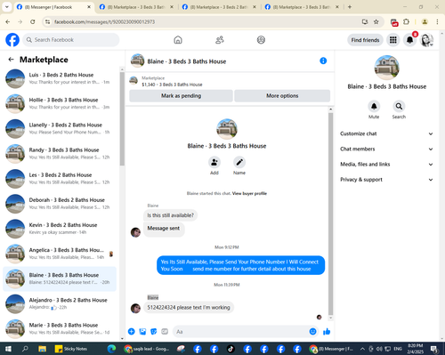Screen dimensions: 445x355
Task: Click the Facebook logo icon
Action: (12, 40)
